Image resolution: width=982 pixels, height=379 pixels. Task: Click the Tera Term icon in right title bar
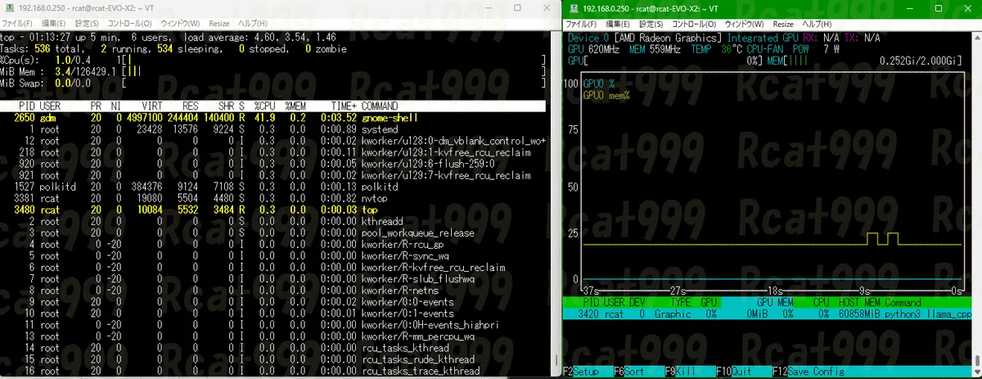[x=573, y=7]
